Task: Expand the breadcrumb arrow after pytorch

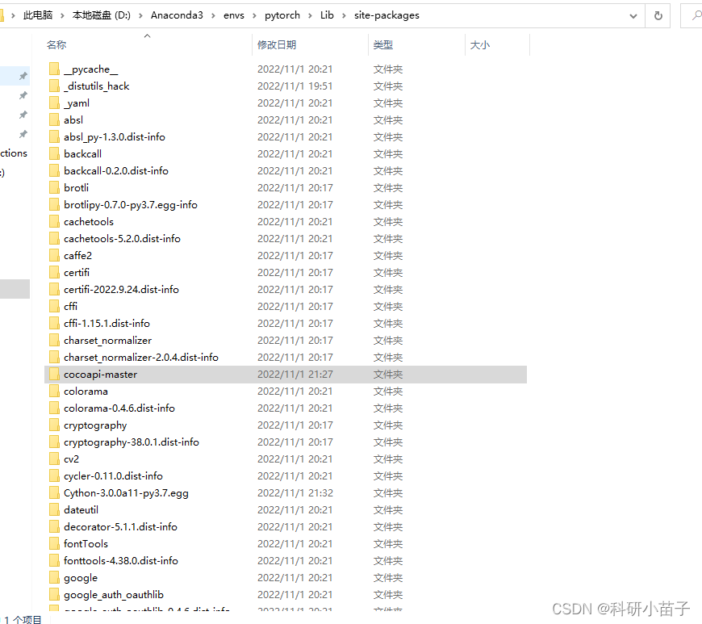Action: point(311,15)
